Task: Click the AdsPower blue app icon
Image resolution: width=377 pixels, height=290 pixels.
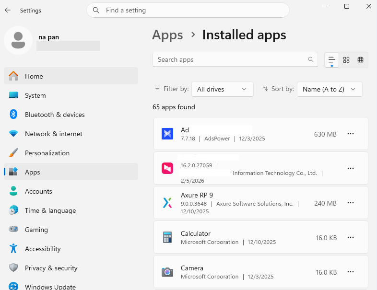Action: [x=167, y=134]
